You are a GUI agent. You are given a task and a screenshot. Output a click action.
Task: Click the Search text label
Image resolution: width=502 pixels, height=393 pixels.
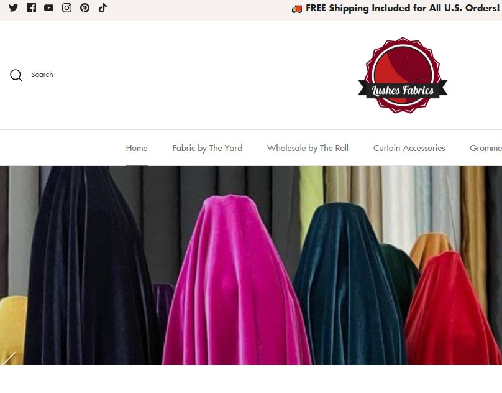click(x=42, y=74)
